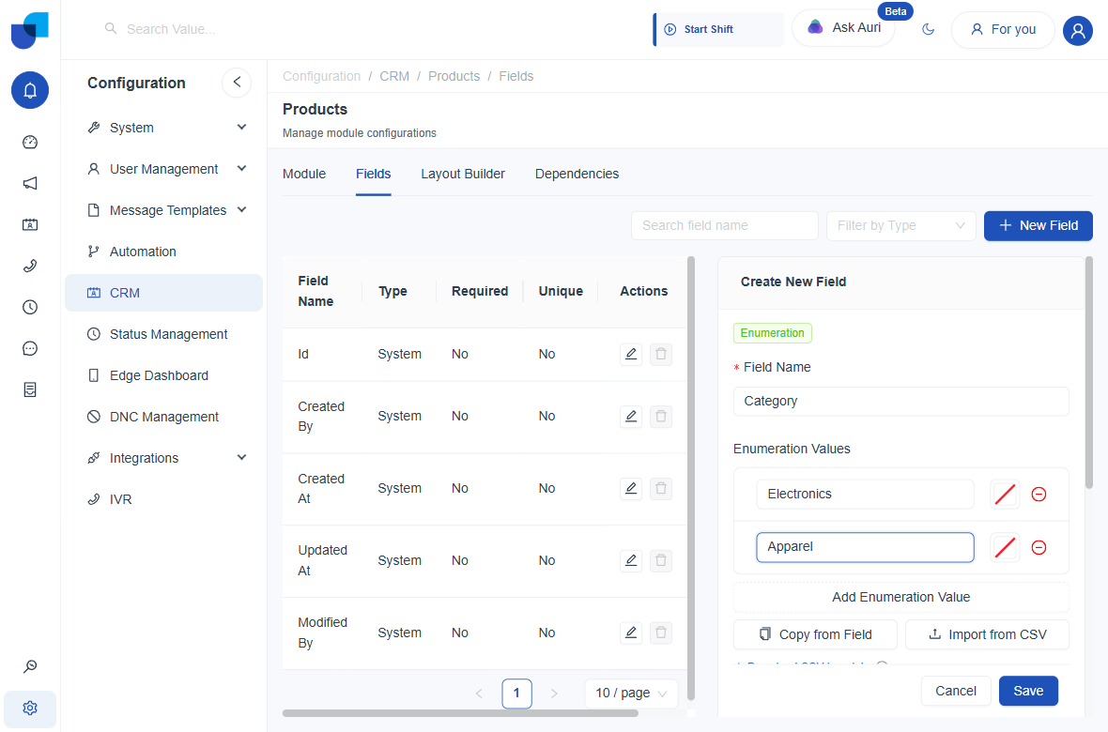Open the For you menu
The image size is (1108, 732).
(1003, 30)
